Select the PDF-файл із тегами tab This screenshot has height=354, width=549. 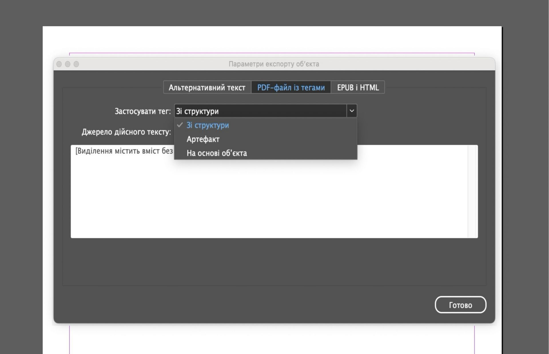coord(291,87)
